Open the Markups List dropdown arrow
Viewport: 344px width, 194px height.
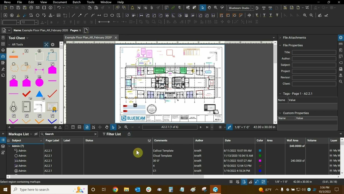click(x=31, y=134)
